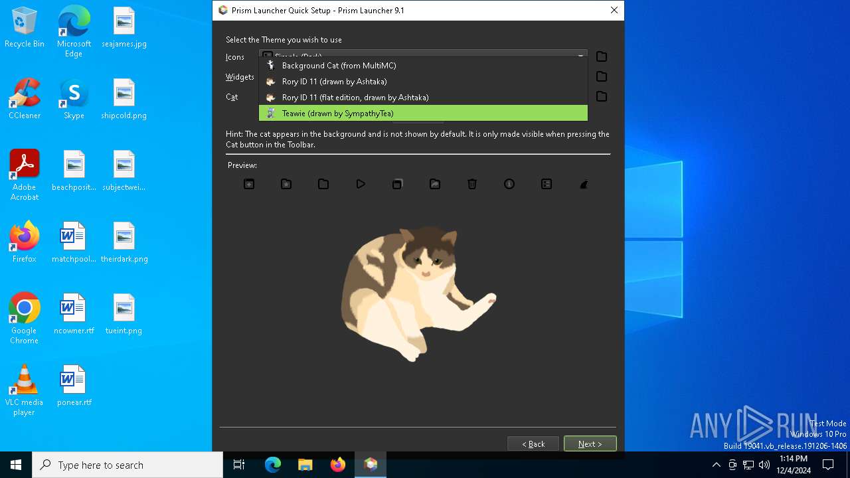Viewport: 850px width, 478px height.
Task: Select ponear.rtf desktop file
Action: [x=74, y=385]
